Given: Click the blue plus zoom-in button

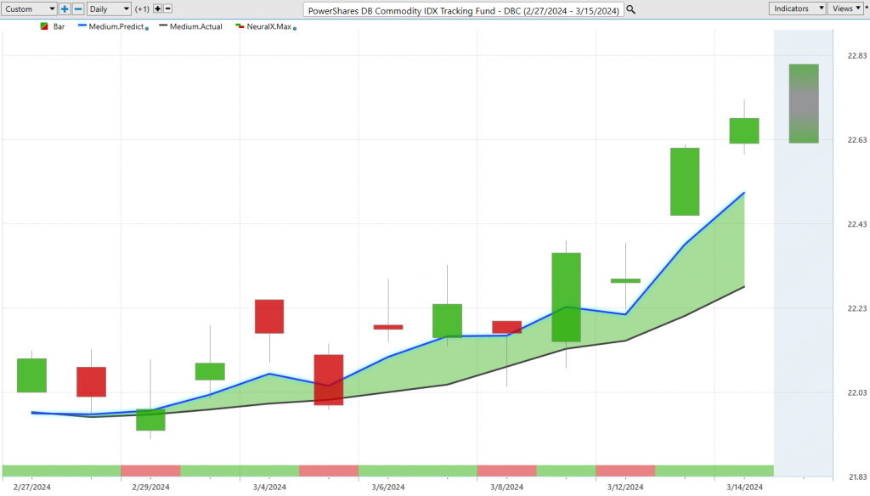Looking at the screenshot, I should tap(65, 8).
